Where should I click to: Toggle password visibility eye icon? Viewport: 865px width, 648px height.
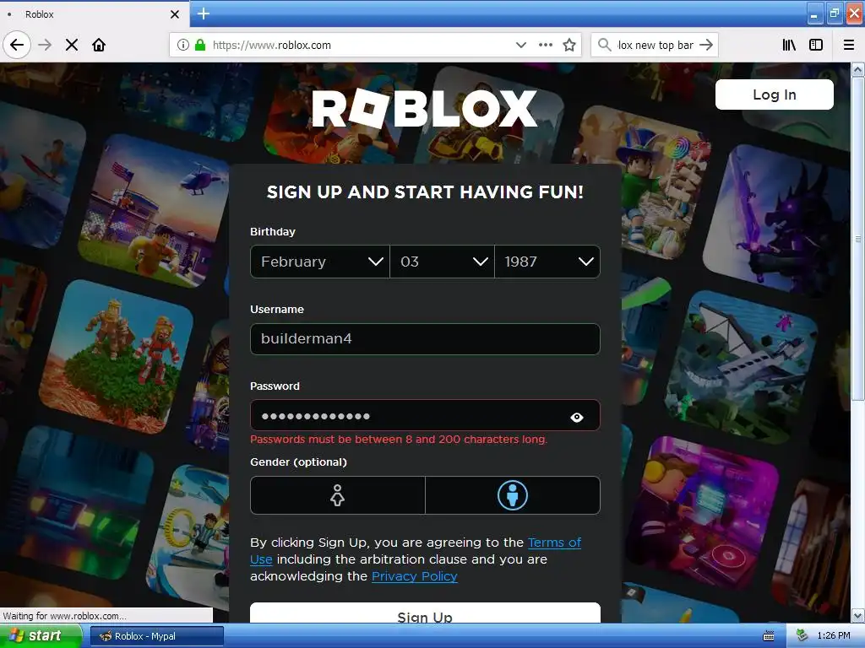coord(576,417)
